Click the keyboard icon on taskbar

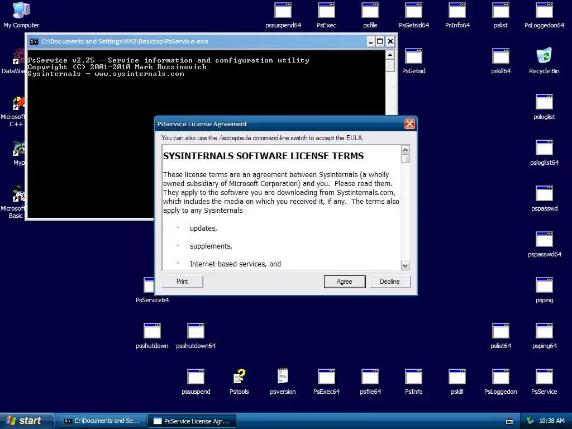pos(509,421)
